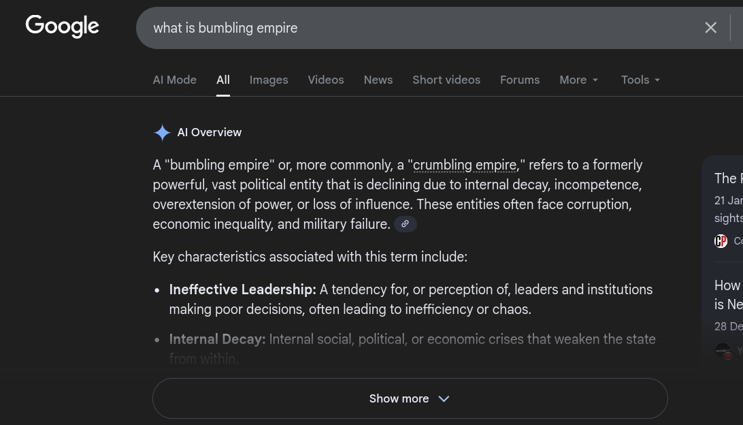
Task: Click the round avatar under the 28 Dec result
Action: point(723,351)
